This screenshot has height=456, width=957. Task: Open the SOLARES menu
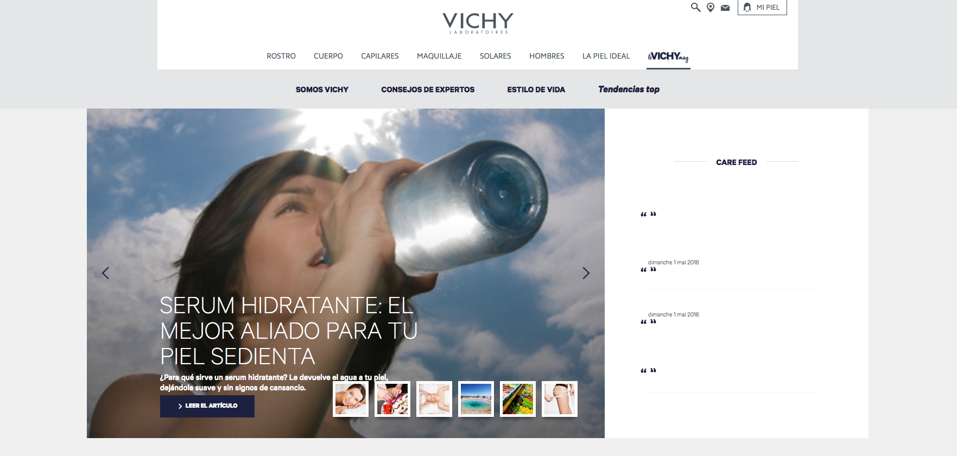[x=496, y=56]
